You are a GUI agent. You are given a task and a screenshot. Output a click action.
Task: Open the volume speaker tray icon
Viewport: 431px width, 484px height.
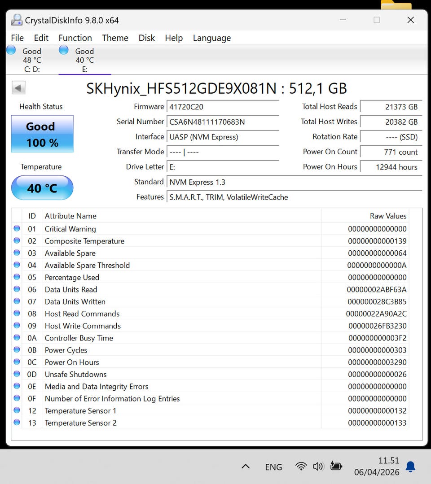[x=318, y=466]
